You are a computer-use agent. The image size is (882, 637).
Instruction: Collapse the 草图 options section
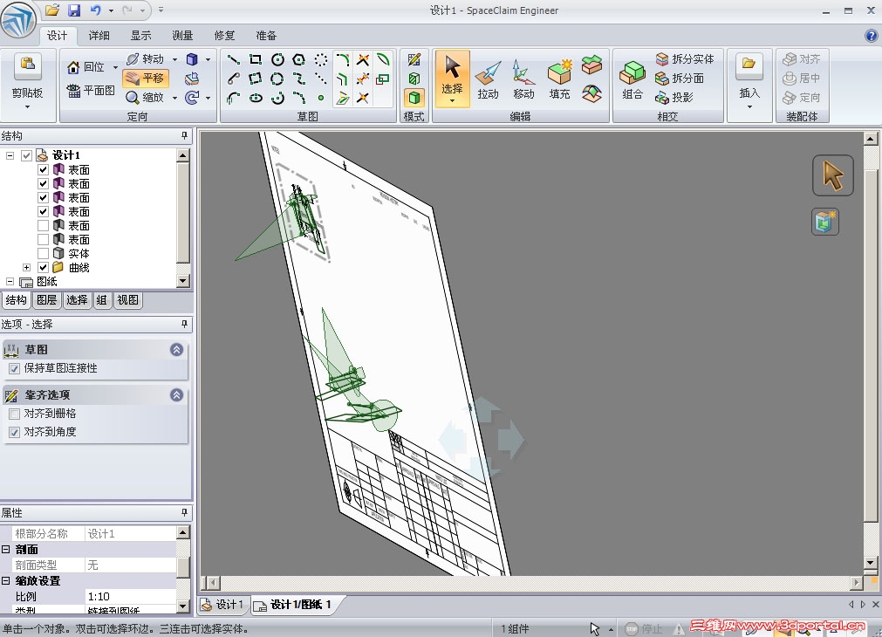point(176,350)
